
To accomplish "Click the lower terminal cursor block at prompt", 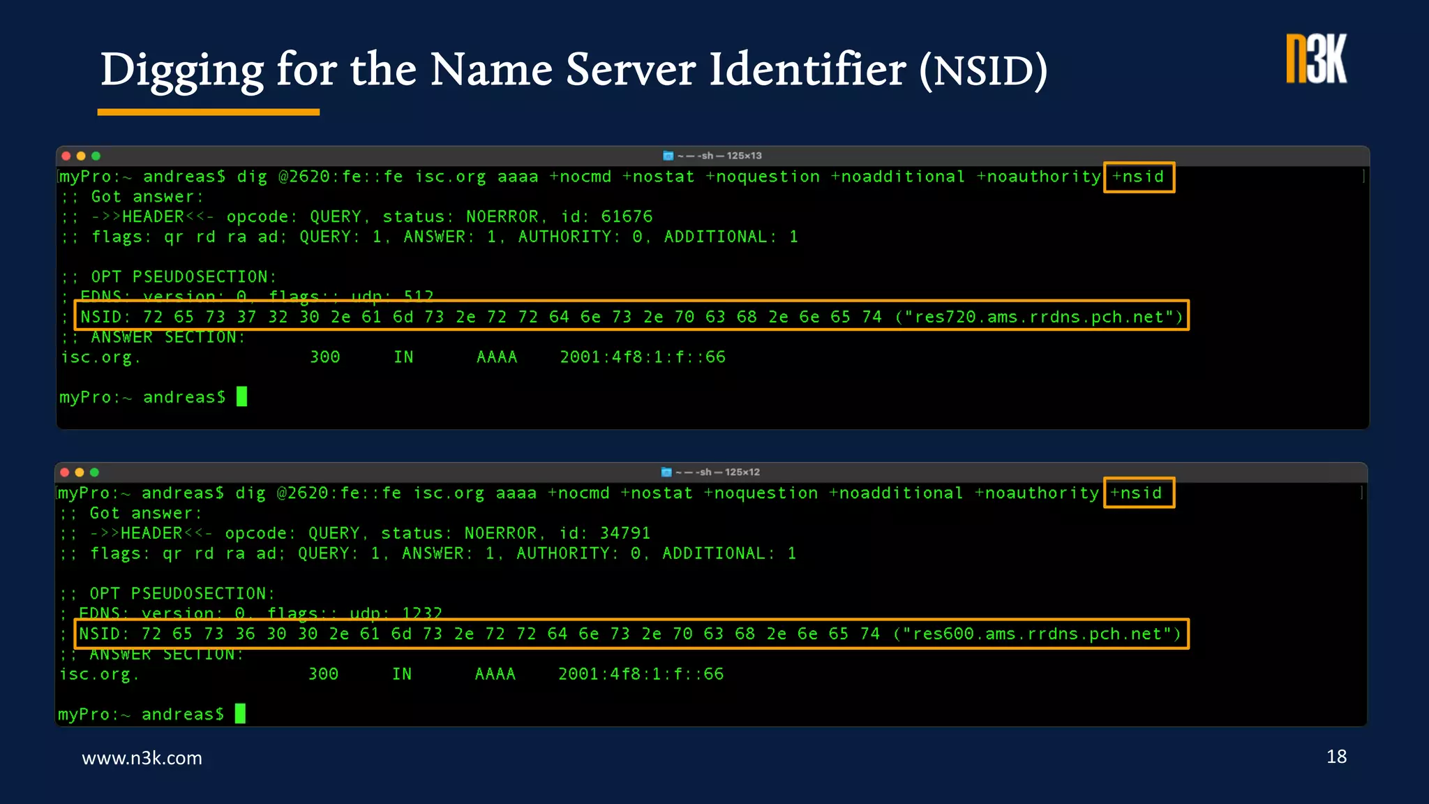I will click(x=240, y=713).
